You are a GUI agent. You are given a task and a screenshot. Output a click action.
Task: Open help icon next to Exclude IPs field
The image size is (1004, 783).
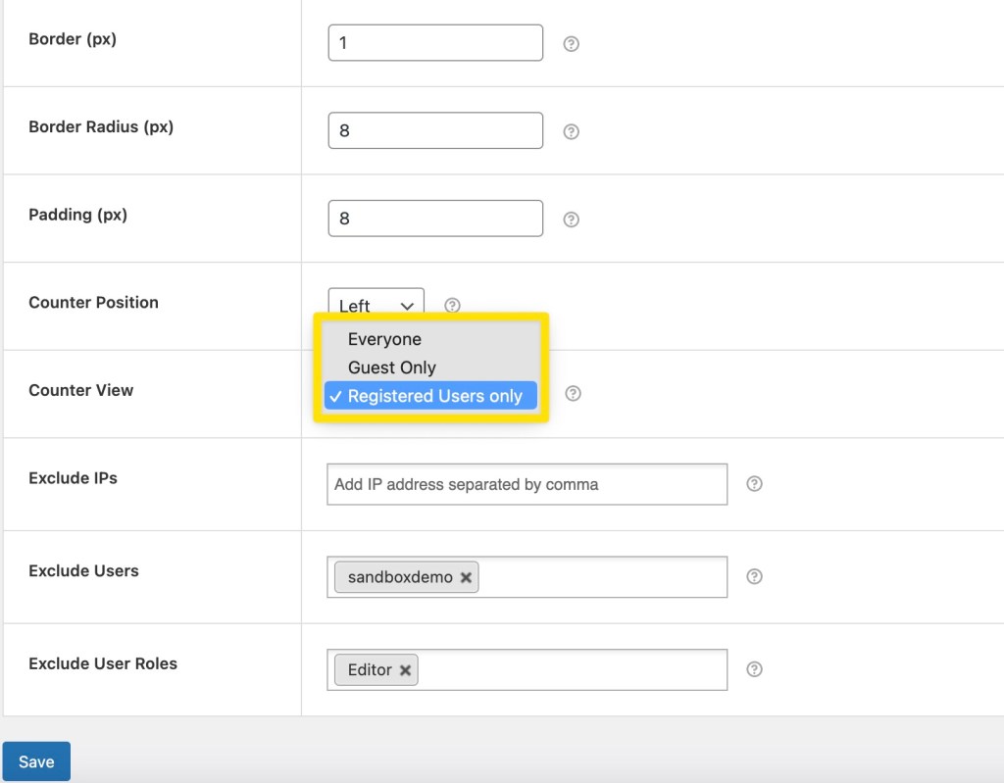tap(754, 483)
